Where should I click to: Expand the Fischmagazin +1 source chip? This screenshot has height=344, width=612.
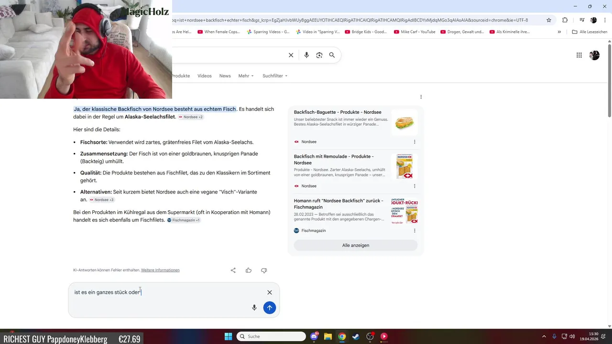(x=184, y=220)
